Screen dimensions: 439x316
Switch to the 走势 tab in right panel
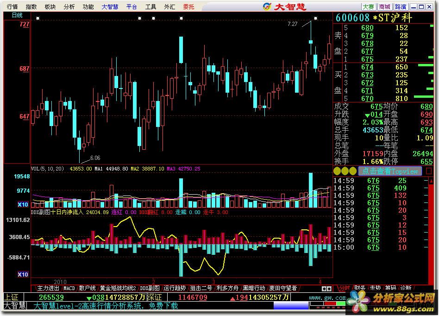coord(375,288)
